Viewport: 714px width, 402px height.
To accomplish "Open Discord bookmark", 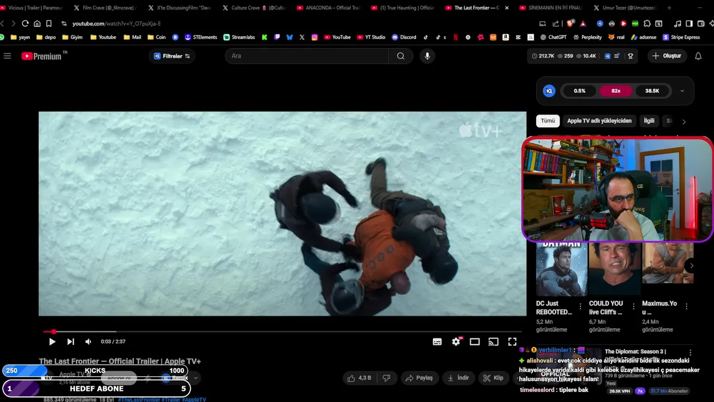I will pos(404,37).
